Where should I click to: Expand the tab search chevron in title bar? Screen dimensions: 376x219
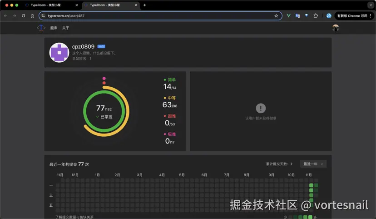tap(370, 5)
